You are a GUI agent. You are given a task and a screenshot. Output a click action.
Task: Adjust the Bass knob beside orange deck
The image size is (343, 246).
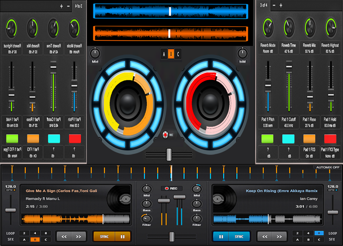point(146,204)
